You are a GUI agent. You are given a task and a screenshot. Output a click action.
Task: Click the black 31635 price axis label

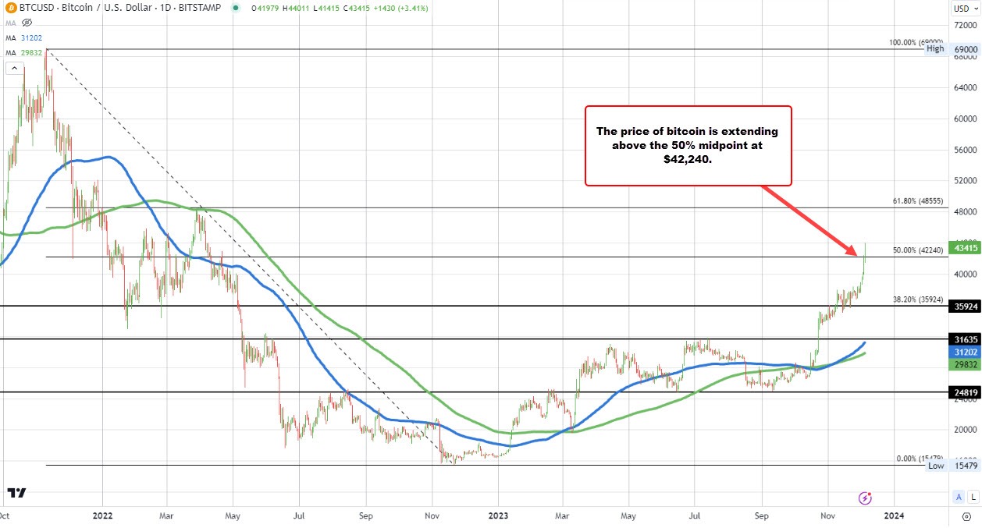(x=966, y=339)
